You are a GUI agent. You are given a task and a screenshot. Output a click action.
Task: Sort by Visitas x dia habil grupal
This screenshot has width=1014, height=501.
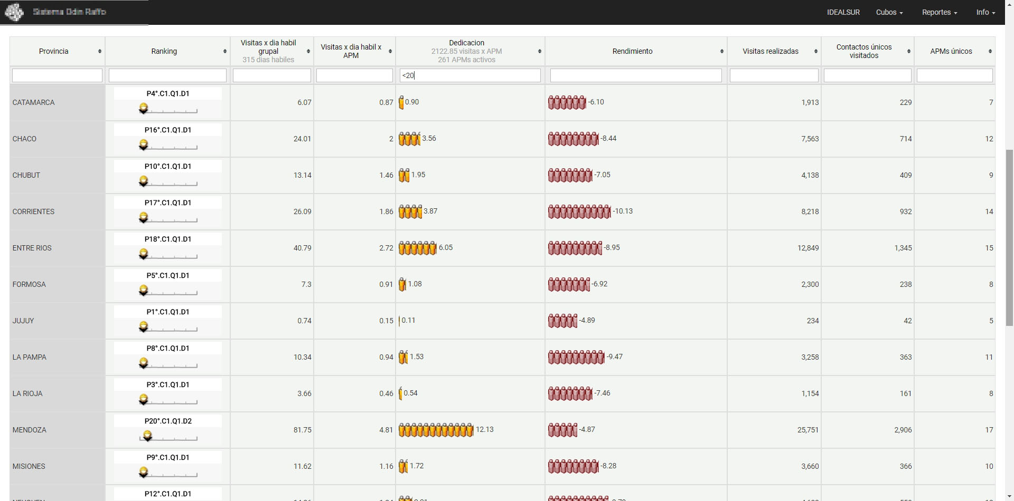pos(272,51)
